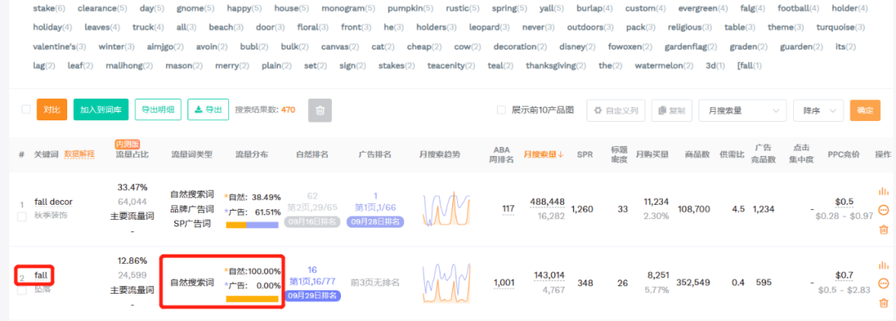Open the 数据解释 link
896x321 pixels.
80,154
